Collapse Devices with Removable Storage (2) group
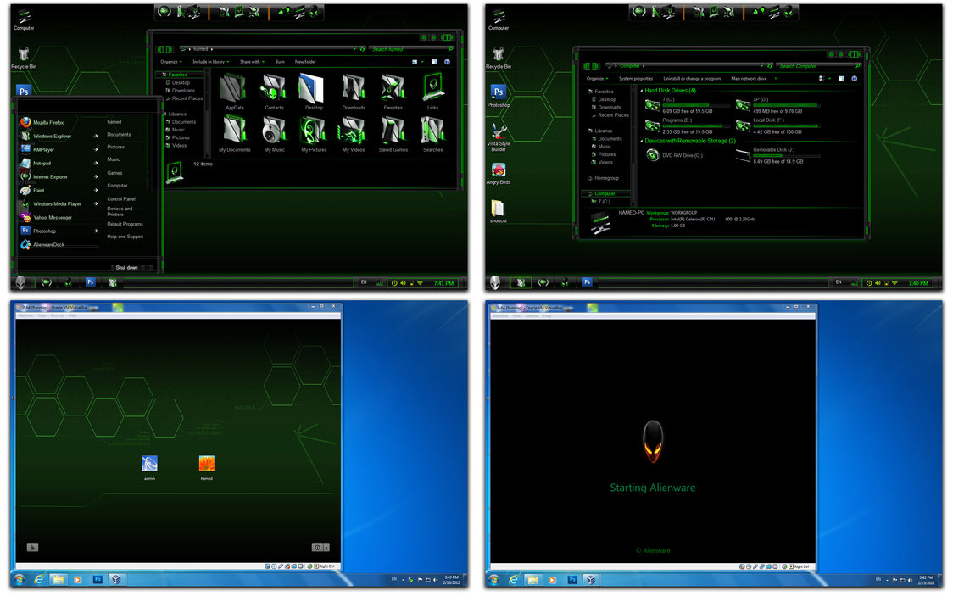Image resolution: width=953 pixels, height=602 pixels. click(x=642, y=141)
